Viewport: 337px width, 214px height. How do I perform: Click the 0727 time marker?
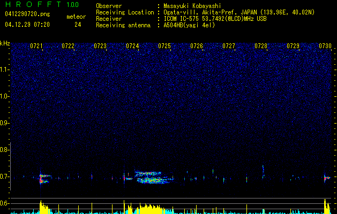[229, 46]
